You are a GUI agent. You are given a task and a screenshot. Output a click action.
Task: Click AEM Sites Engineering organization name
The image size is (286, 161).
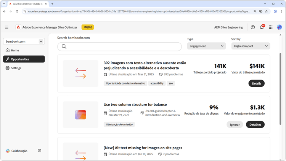click(228, 27)
